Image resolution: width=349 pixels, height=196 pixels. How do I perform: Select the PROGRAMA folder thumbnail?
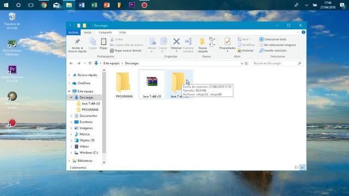[124, 85]
